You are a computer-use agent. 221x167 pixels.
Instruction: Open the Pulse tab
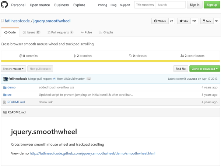click(86, 32)
